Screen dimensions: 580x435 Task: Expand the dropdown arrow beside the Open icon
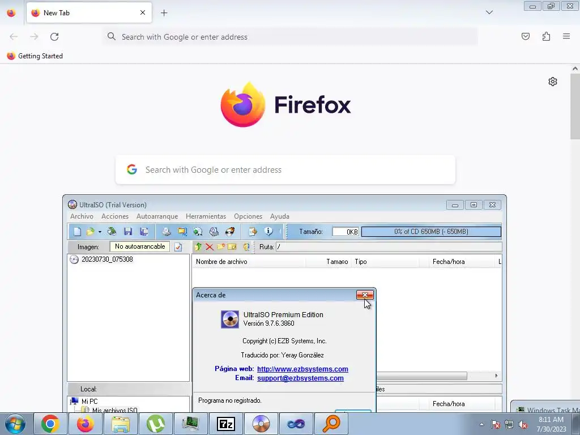(x=100, y=232)
